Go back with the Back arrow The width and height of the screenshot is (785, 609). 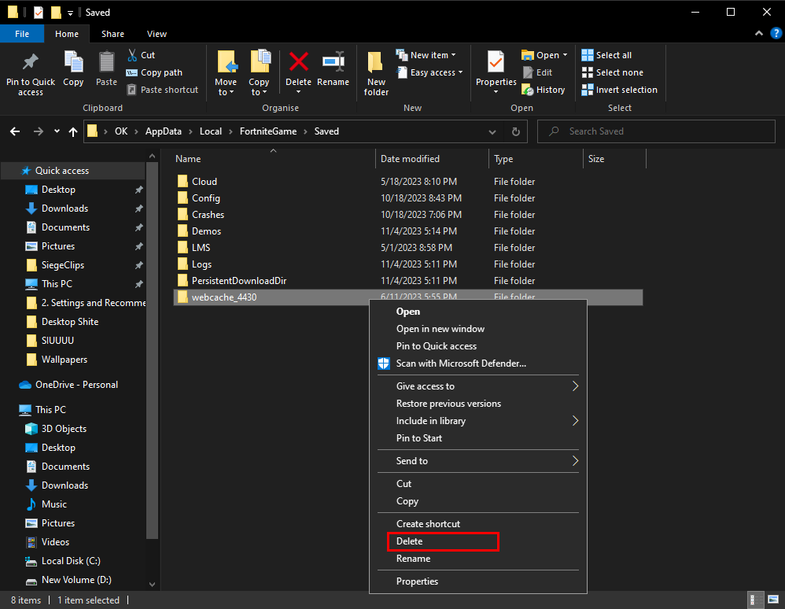pyautogui.click(x=15, y=131)
